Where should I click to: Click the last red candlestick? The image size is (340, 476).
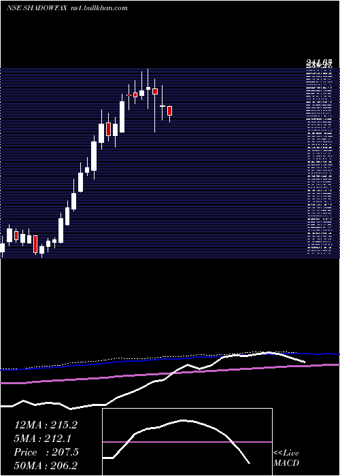(x=170, y=111)
